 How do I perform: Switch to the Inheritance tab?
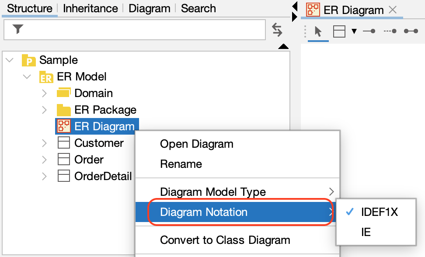(x=90, y=8)
